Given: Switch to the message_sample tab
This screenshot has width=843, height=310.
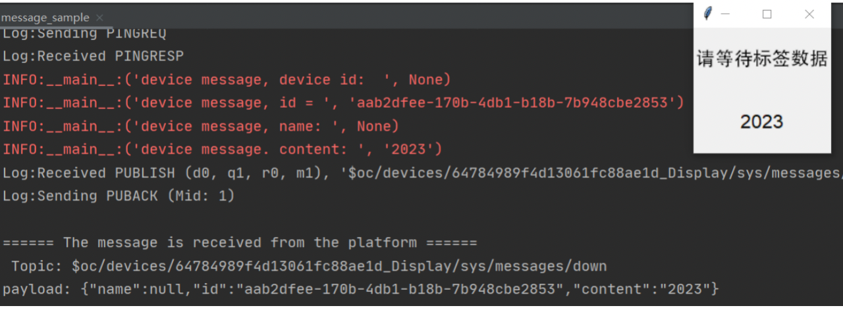Looking at the screenshot, I should click(x=45, y=18).
